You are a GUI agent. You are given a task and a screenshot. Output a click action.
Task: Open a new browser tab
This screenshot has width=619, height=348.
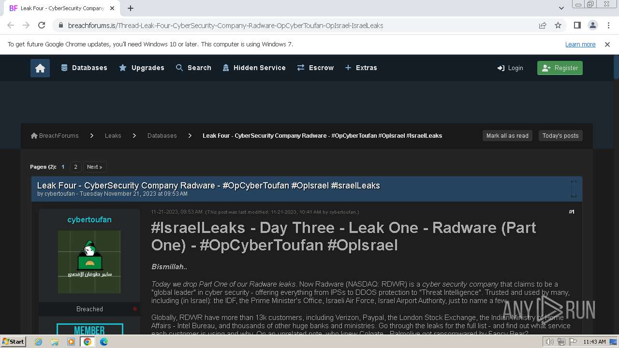click(x=131, y=8)
